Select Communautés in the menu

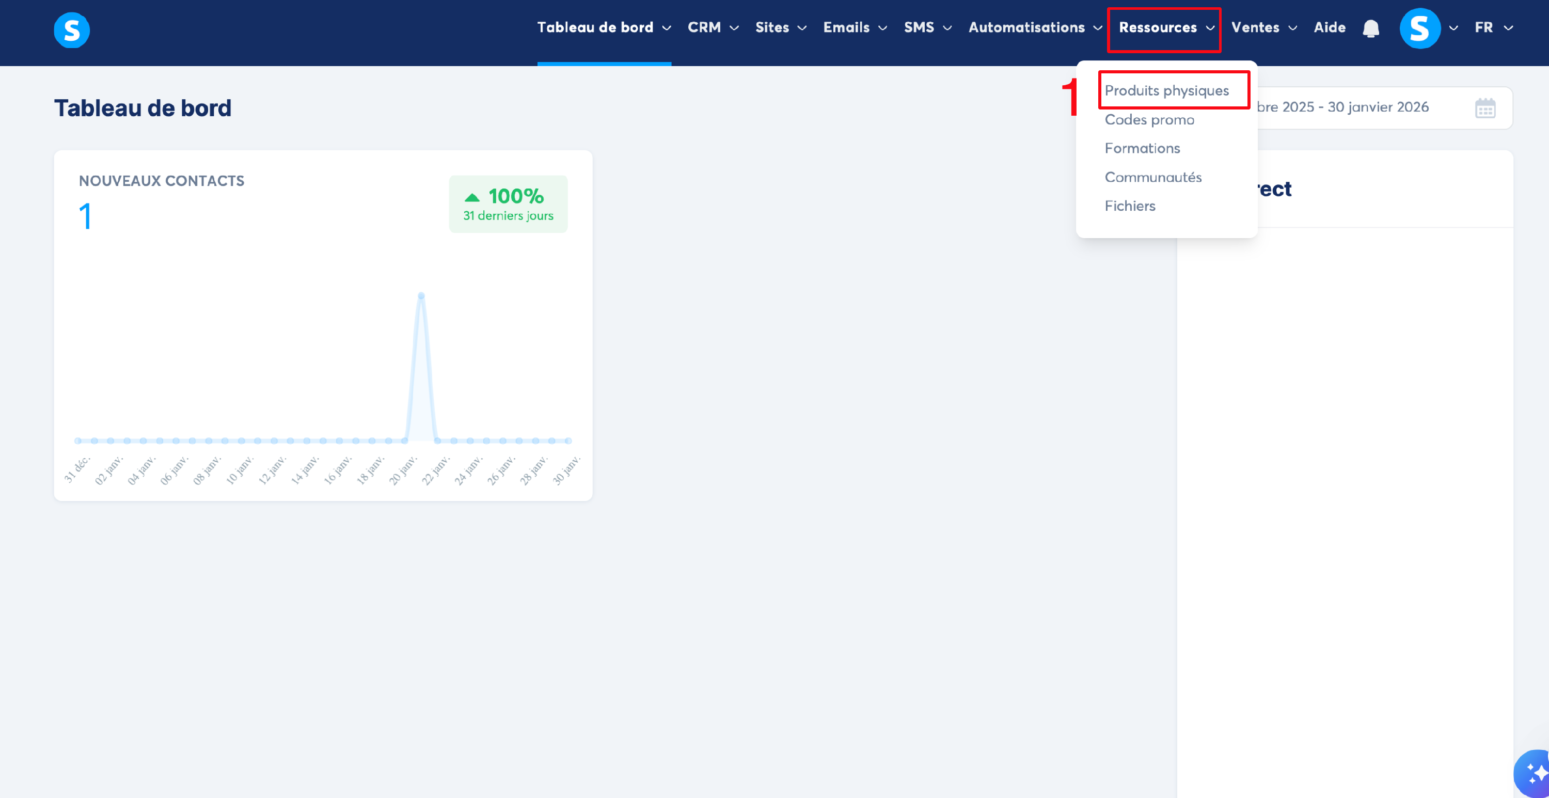(x=1153, y=177)
